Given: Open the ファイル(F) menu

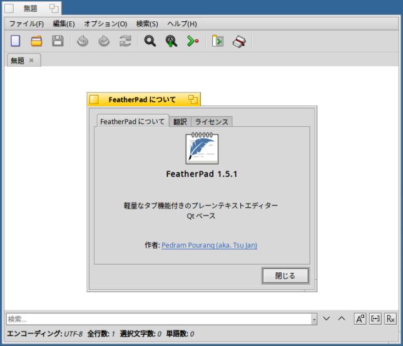Looking at the screenshot, I should coord(26,24).
